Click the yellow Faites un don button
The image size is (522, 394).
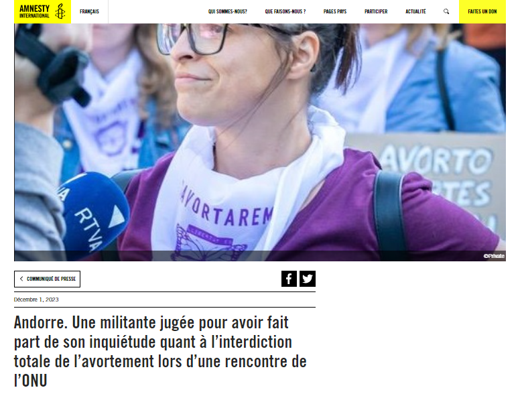coord(482,11)
